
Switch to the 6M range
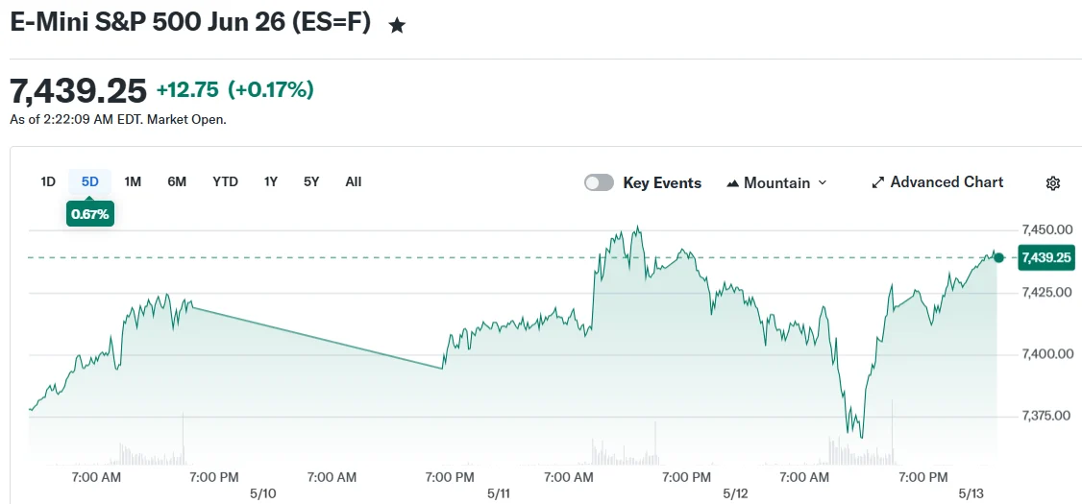point(177,182)
